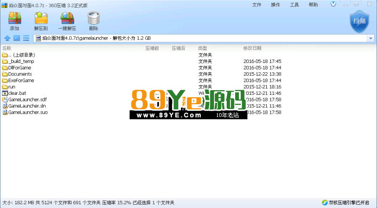The width and height of the screenshot is (377, 208).
Task: Go up one level with the up arrow
Action: pos(7,38)
